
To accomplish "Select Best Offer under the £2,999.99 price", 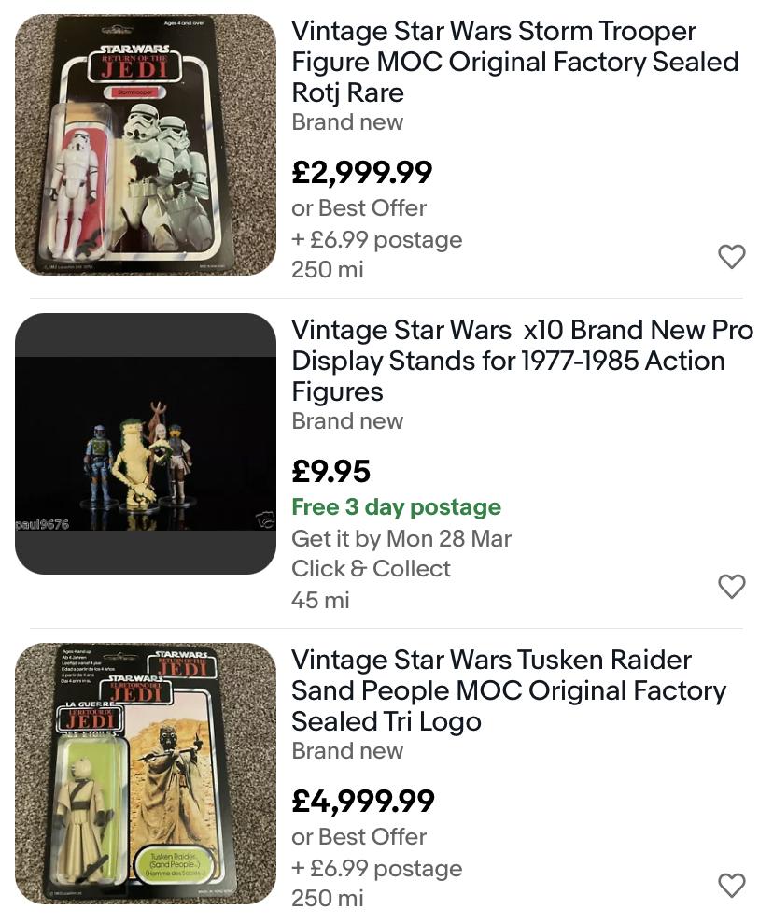I will 358,207.
